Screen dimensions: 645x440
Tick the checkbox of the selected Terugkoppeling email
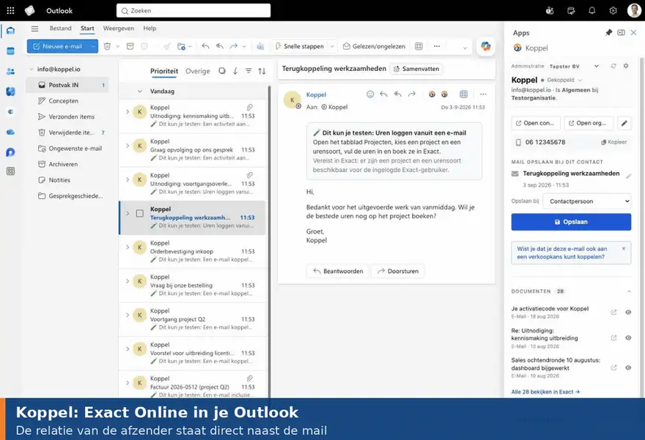point(140,214)
